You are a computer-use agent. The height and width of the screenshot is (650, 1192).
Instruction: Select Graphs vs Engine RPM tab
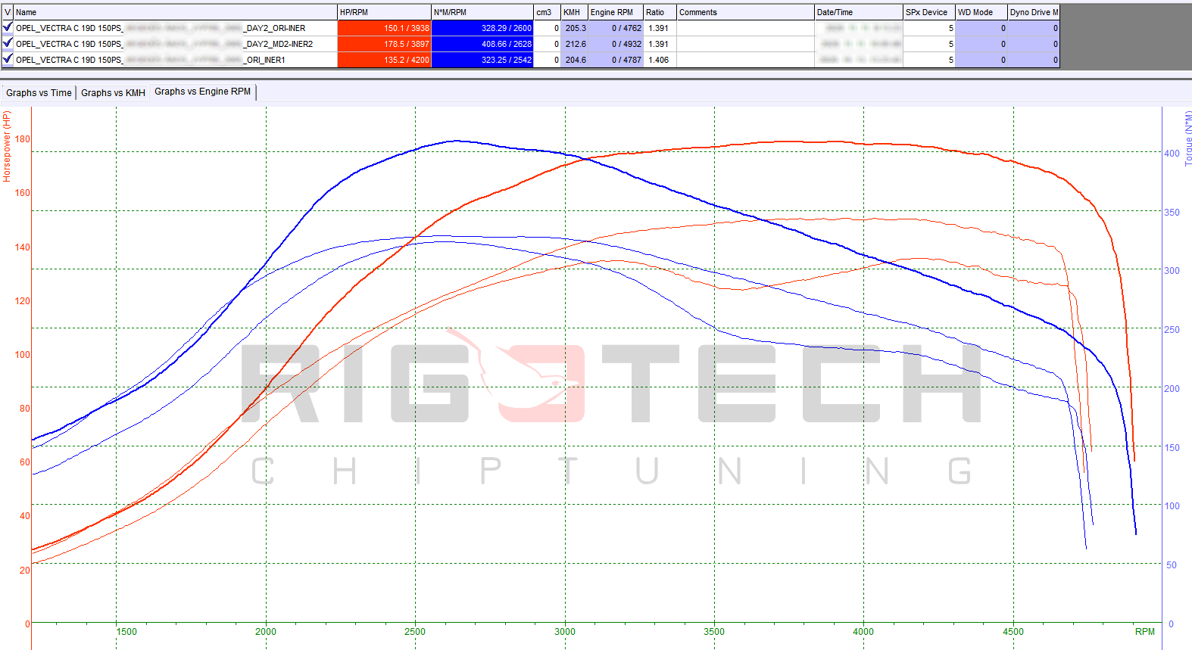pos(202,92)
